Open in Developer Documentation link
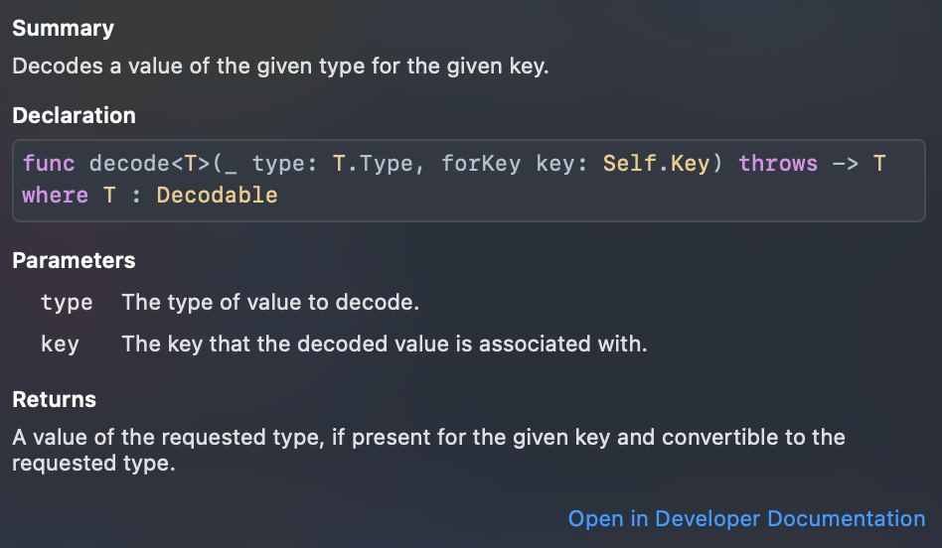Screen dimensions: 942x548 [745, 518]
